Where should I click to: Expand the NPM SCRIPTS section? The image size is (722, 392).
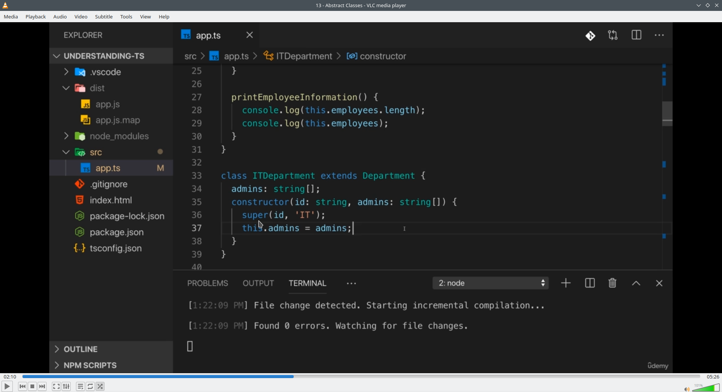click(111, 365)
